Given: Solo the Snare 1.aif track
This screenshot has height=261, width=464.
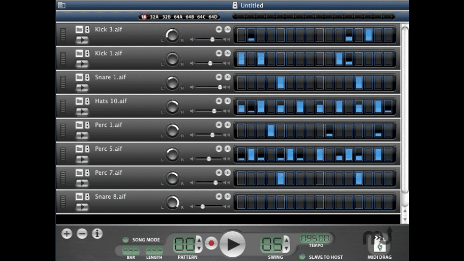Looking at the screenshot, I should (x=228, y=77).
